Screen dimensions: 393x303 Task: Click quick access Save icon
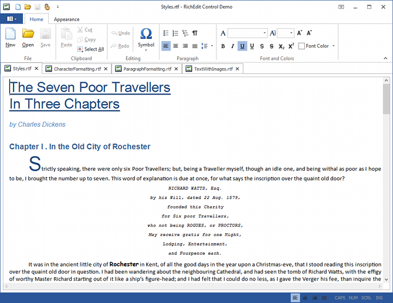tap(38, 7)
